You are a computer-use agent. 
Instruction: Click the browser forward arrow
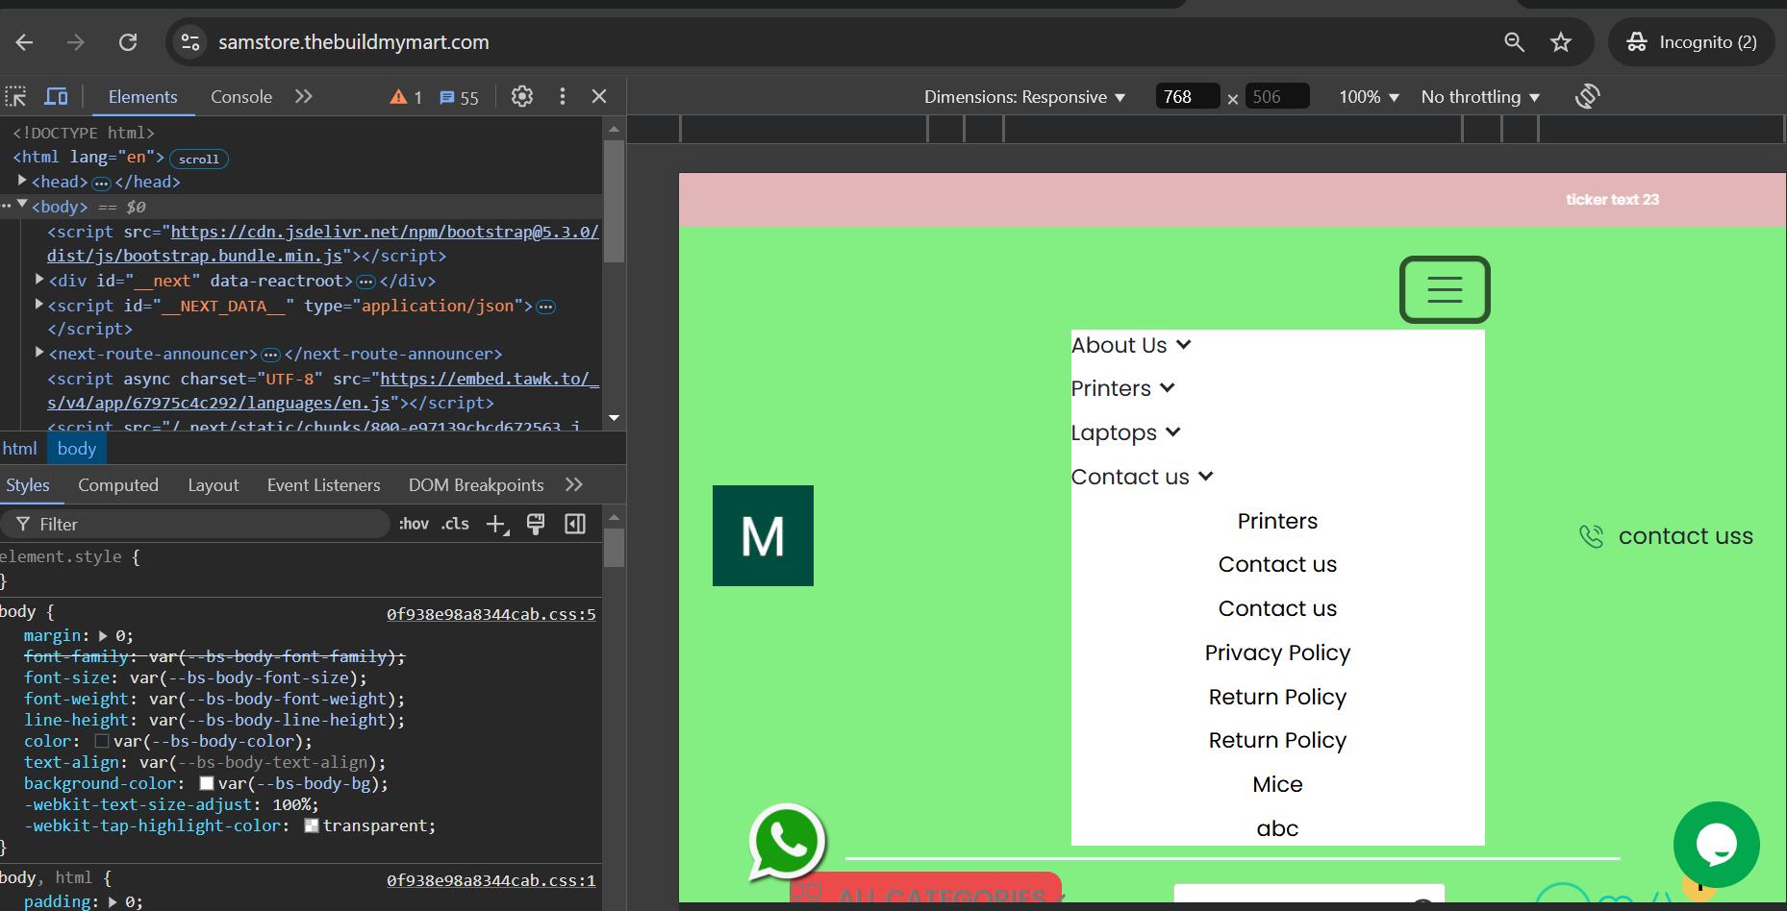point(76,42)
